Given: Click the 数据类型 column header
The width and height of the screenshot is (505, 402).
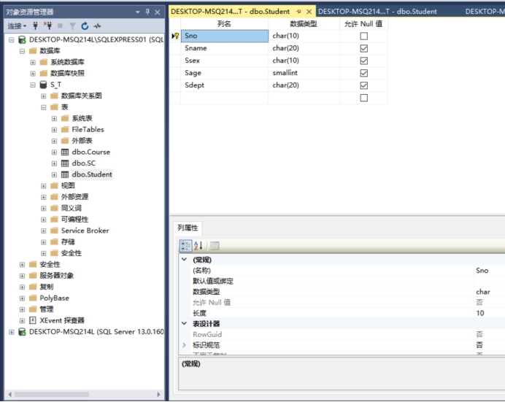Looking at the screenshot, I should tap(304, 24).
